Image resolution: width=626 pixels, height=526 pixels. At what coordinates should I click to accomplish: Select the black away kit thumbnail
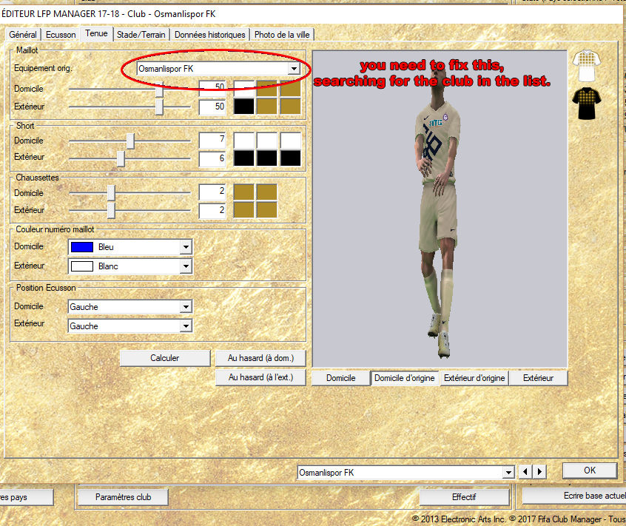coord(586,104)
